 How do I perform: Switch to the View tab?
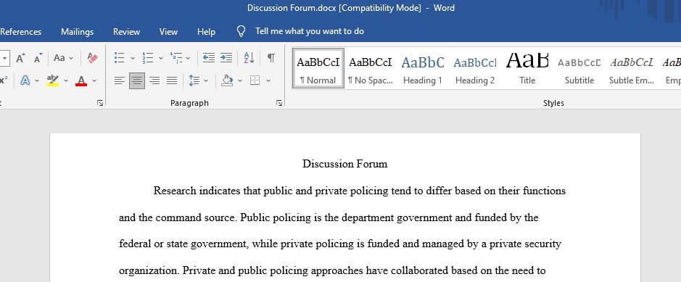pos(168,32)
